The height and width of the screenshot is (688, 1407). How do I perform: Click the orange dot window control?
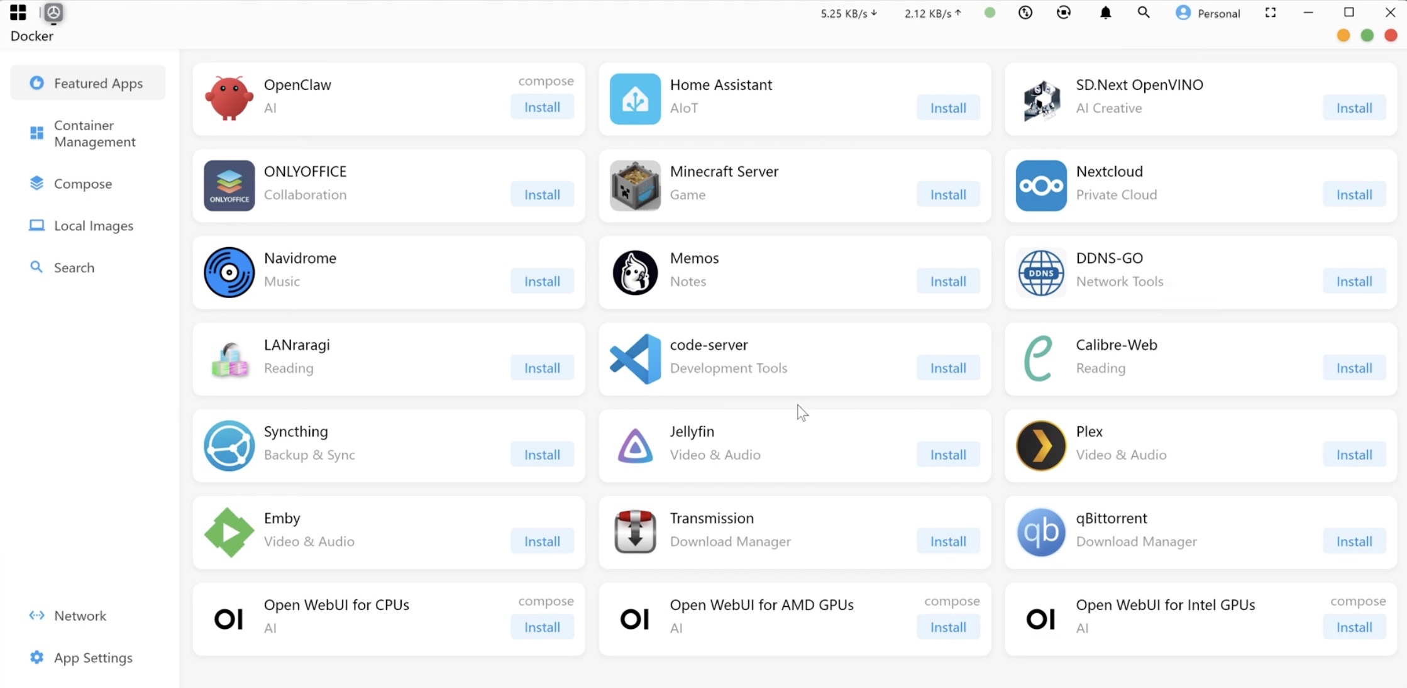pyautogui.click(x=1344, y=36)
